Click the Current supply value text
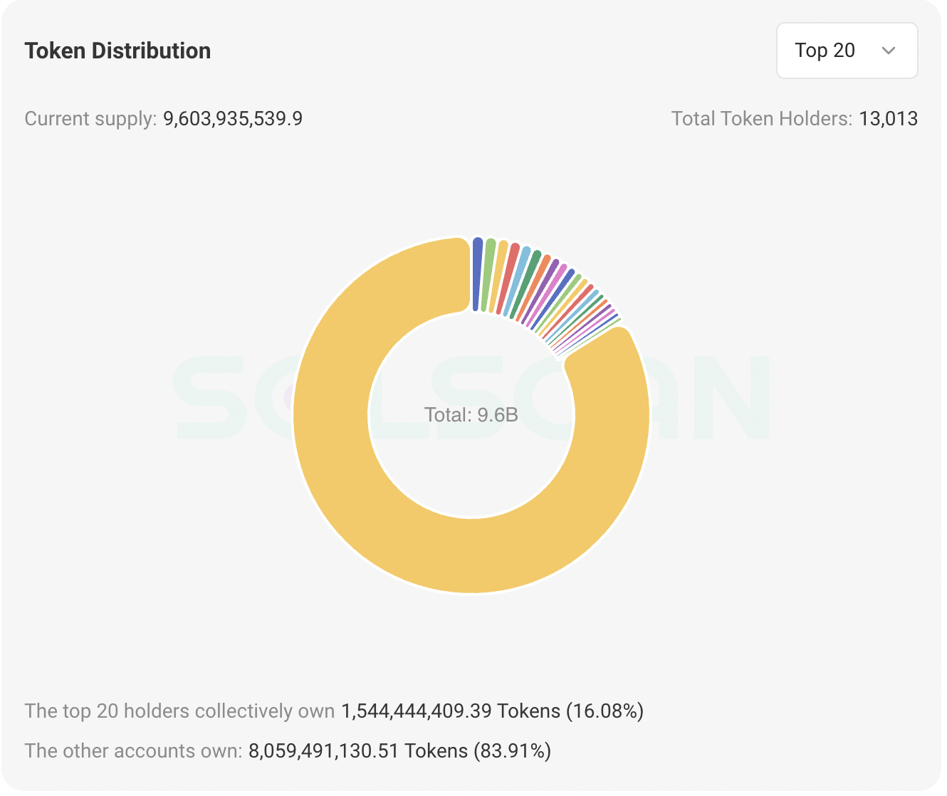The height and width of the screenshot is (796, 947). click(x=232, y=118)
